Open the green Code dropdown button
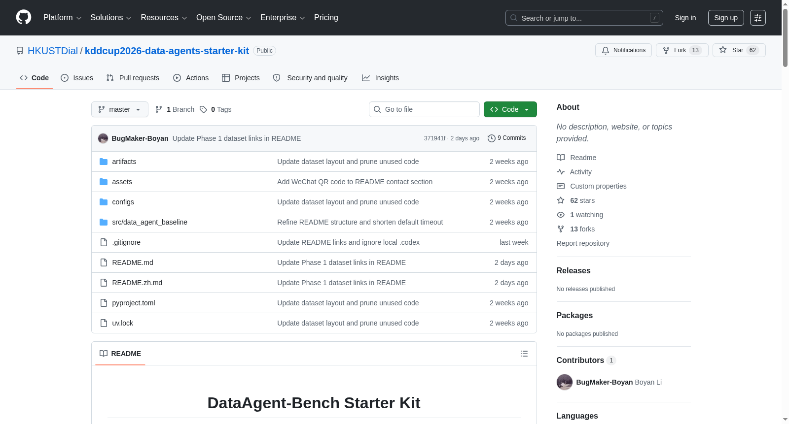The height and width of the screenshot is (424, 789). (510, 109)
